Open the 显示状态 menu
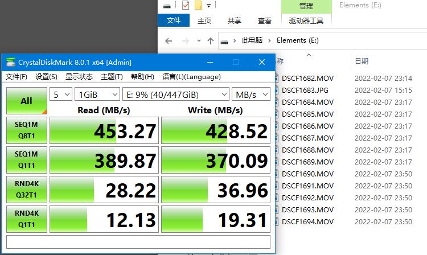Image resolution: width=427 pixels, height=255 pixels. click(x=79, y=77)
